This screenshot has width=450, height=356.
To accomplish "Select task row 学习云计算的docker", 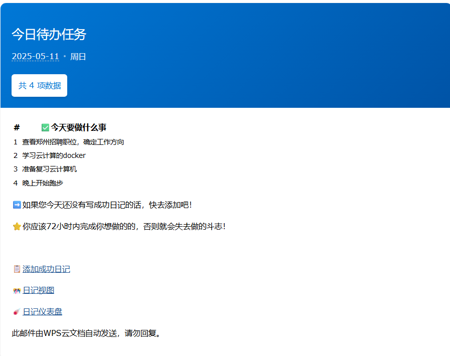I will (54, 155).
